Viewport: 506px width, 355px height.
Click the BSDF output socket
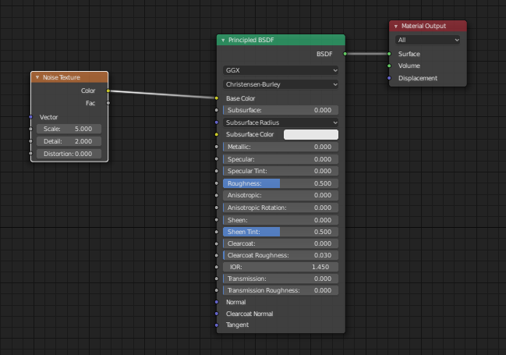point(345,54)
